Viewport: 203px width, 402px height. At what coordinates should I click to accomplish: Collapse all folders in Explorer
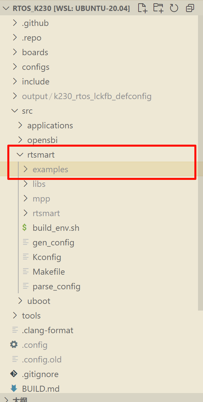point(190,8)
